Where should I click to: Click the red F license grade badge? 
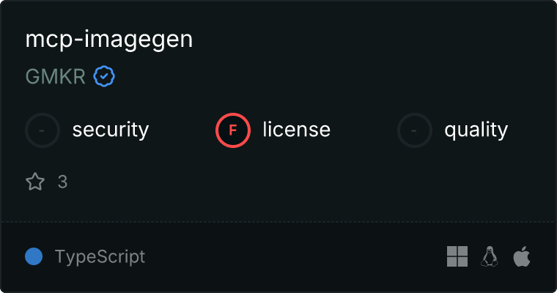(x=233, y=130)
